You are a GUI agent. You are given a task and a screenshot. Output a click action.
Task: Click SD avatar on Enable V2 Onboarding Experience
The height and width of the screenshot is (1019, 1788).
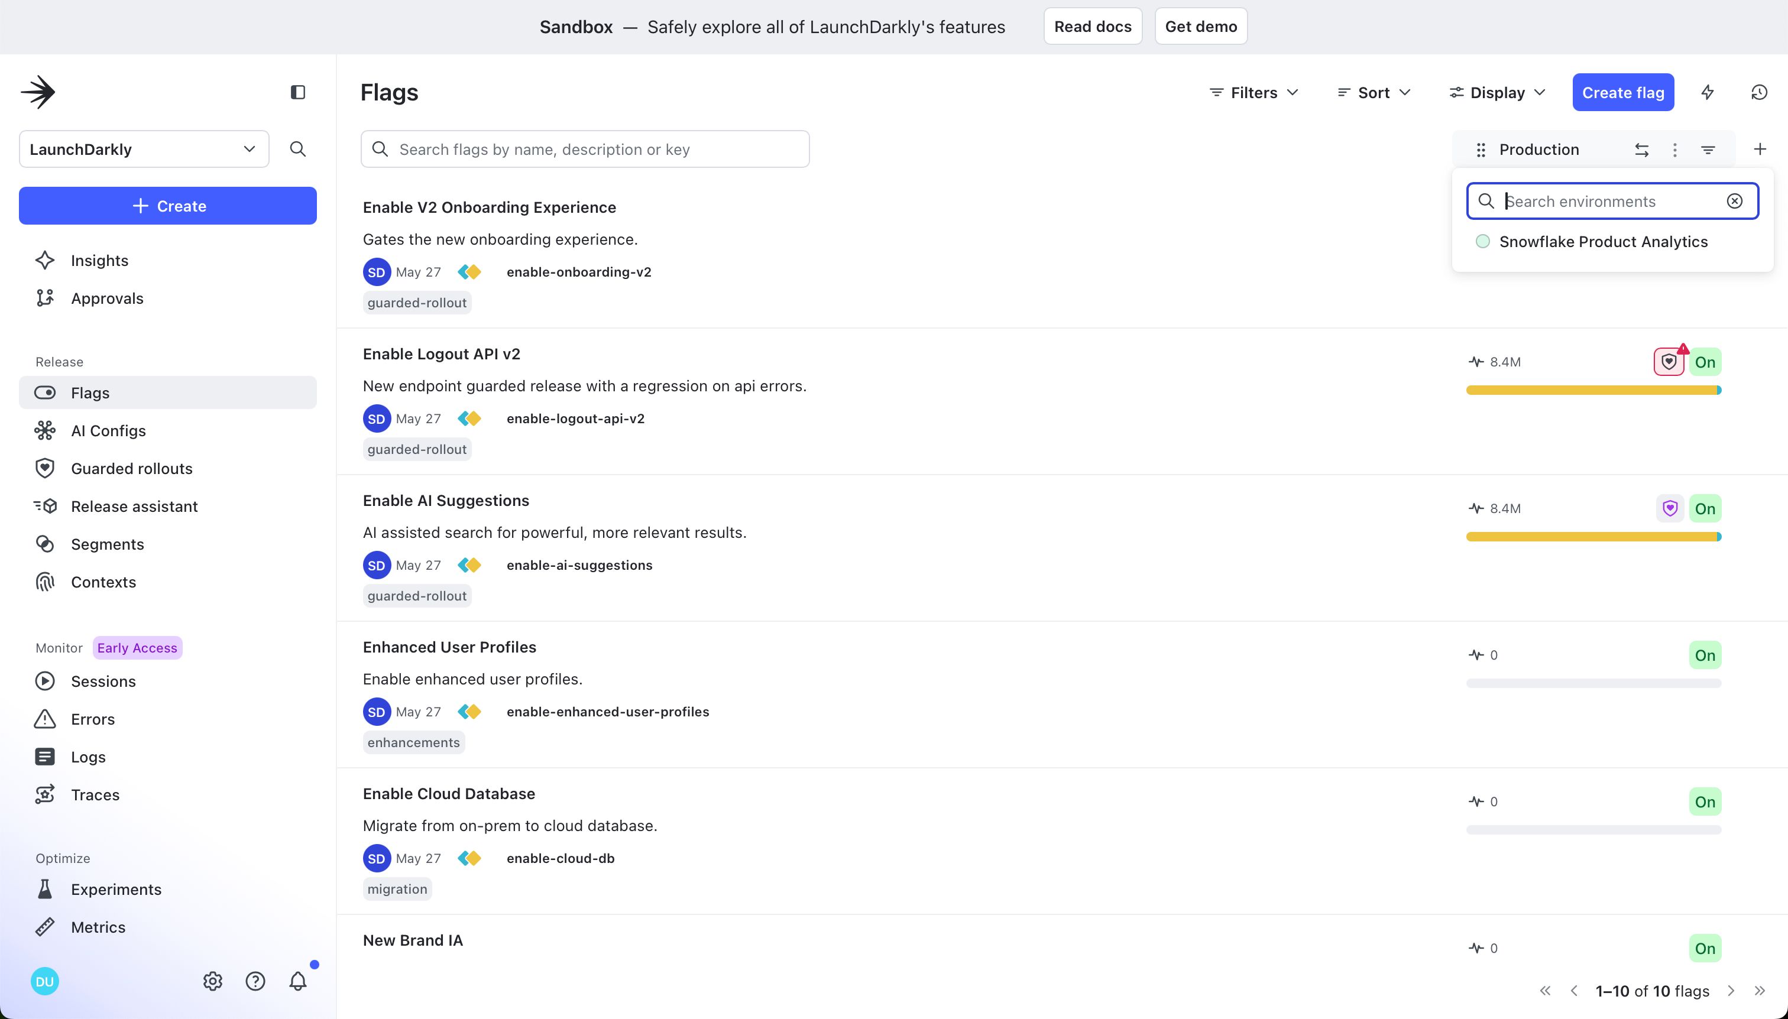(x=377, y=272)
